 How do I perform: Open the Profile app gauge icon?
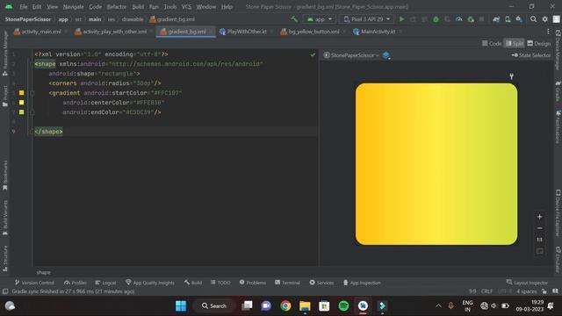pyautogui.click(x=458, y=19)
